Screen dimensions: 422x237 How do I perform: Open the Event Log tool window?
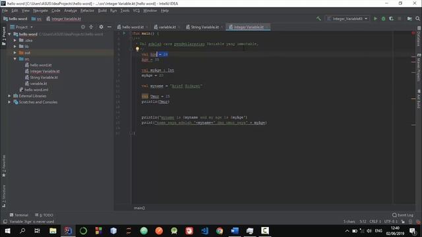[x=403, y=215]
